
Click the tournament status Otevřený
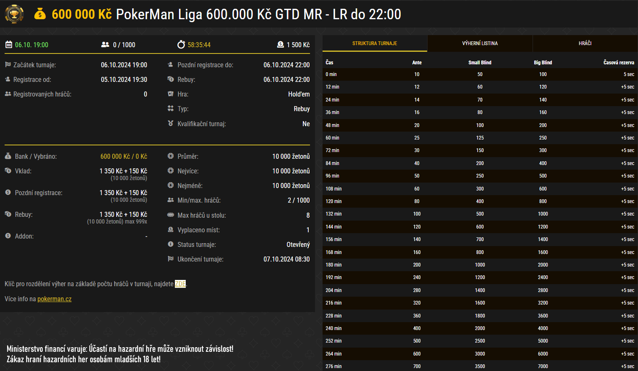(x=298, y=244)
